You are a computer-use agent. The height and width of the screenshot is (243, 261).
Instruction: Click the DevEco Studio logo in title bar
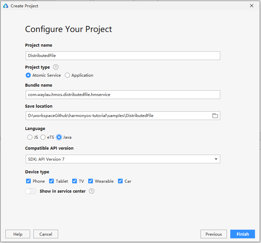click(5, 6)
